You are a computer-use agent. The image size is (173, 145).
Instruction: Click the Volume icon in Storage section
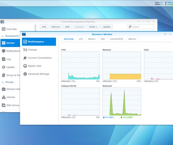[x=4, y=97]
